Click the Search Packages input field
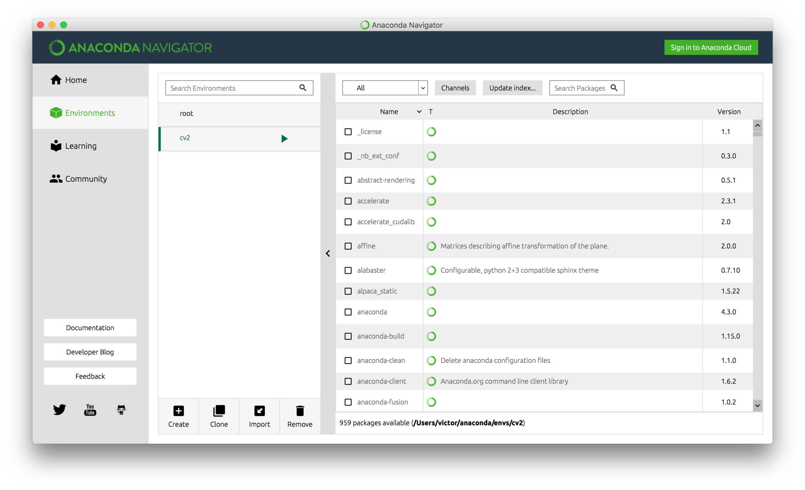Screen dimensions: 805x490 pos(580,88)
